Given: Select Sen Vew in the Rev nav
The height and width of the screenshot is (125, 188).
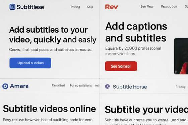Looking at the screenshot, I should click(x=147, y=6).
